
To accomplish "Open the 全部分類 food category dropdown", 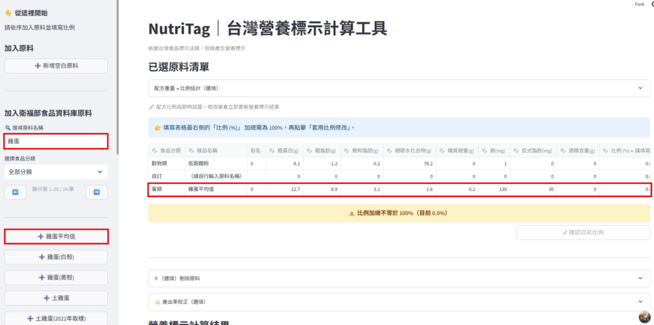I will point(56,172).
